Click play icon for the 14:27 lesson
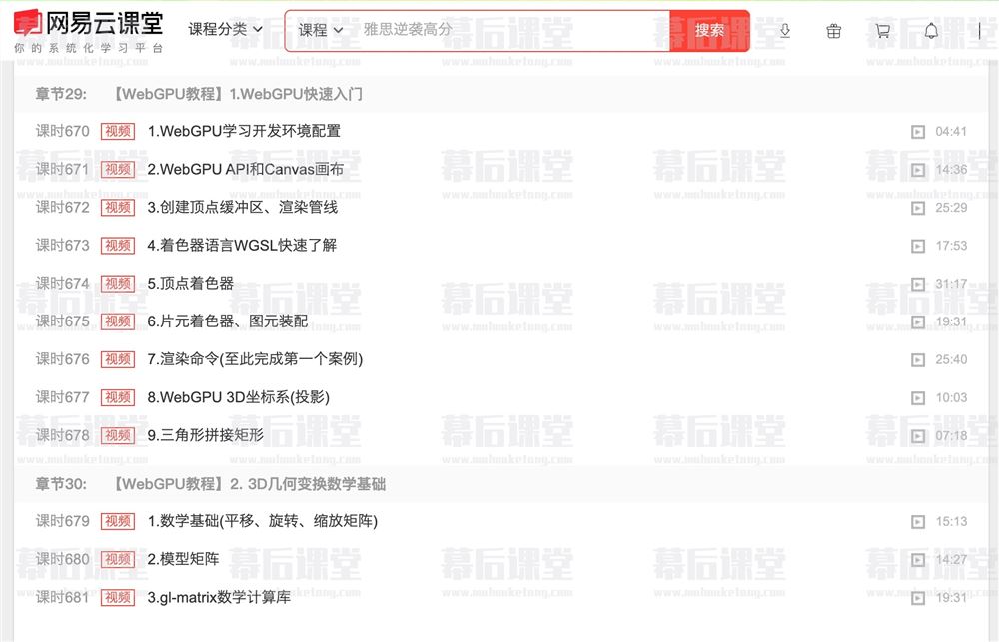The image size is (999, 642). click(917, 560)
